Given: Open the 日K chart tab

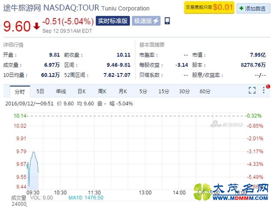Looking at the screenshot, I should tap(82, 91).
